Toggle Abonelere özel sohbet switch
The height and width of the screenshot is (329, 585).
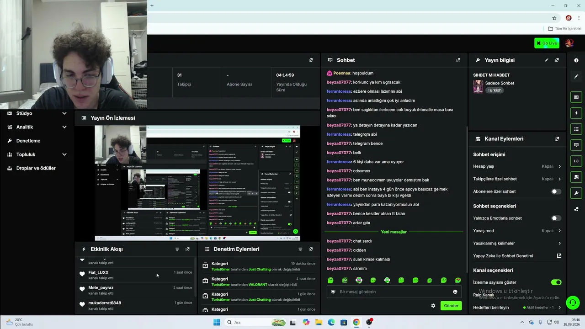[x=556, y=191]
